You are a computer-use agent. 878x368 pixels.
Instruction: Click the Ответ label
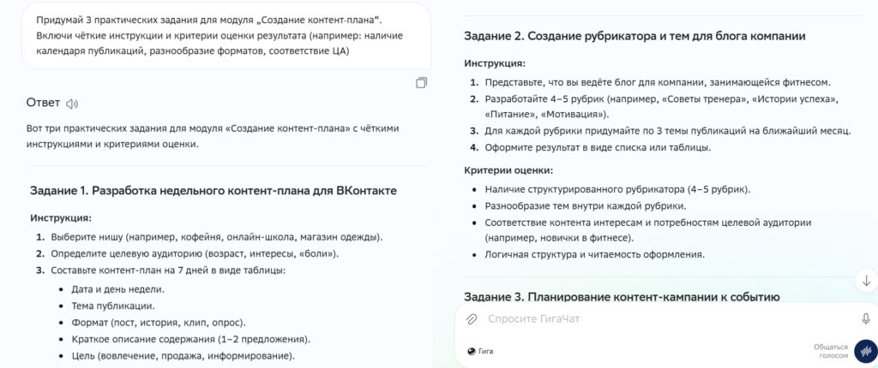pos(43,103)
